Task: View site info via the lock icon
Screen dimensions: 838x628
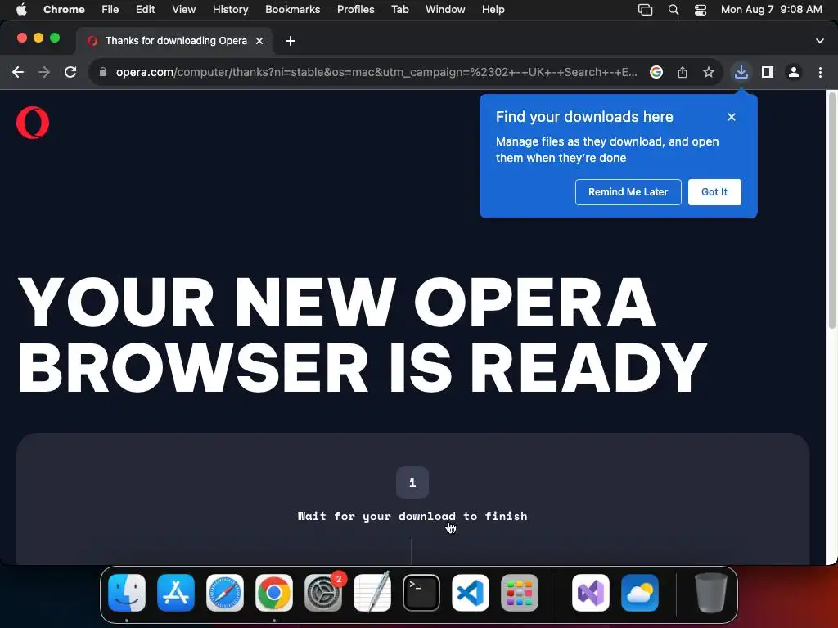Action: point(103,72)
